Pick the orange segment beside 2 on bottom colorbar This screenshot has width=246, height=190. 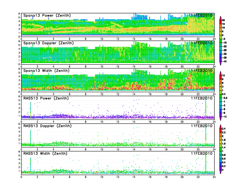click(221, 134)
